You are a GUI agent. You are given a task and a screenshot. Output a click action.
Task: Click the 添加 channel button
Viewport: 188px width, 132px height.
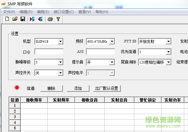click(78, 88)
